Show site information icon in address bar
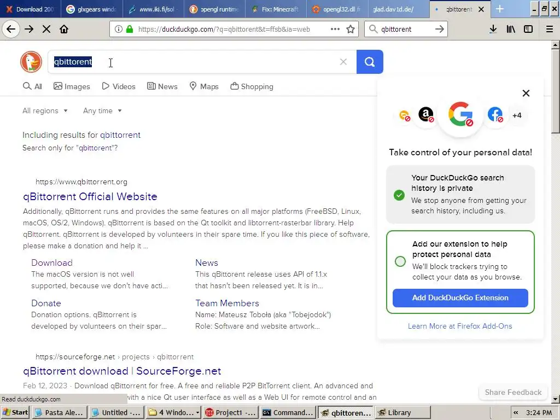This screenshot has height=420, width=560. 118,30
